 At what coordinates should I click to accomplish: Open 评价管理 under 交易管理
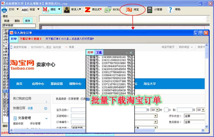click(35, 124)
